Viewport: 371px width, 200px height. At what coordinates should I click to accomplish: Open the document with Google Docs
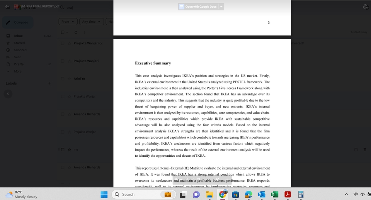coord(198,7)
